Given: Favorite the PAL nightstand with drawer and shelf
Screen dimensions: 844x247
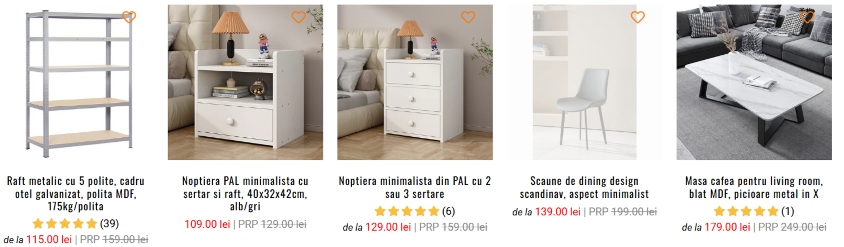Looking at the screenshot, I should [x=298, y=17].
